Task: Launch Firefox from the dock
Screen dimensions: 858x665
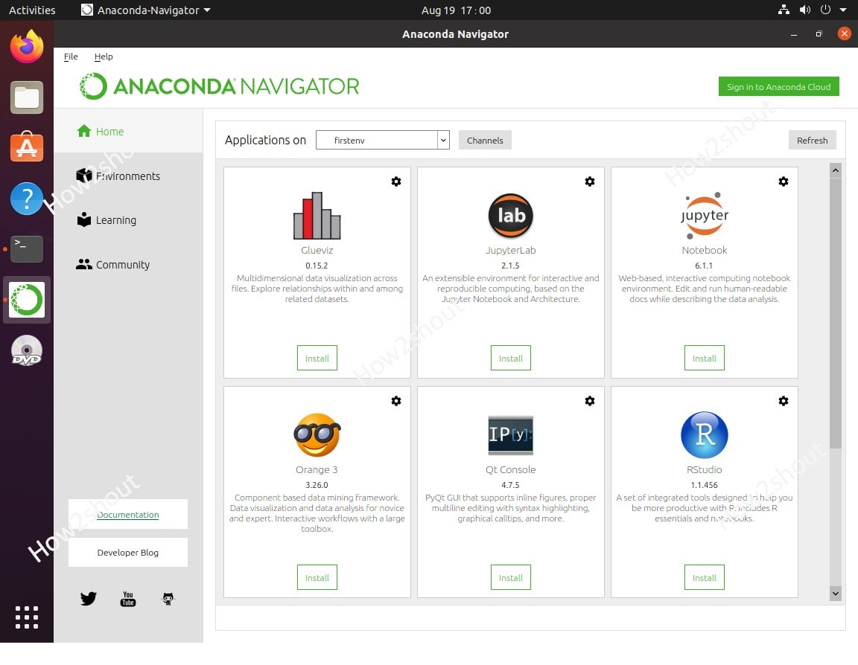Action: point(26,46)
